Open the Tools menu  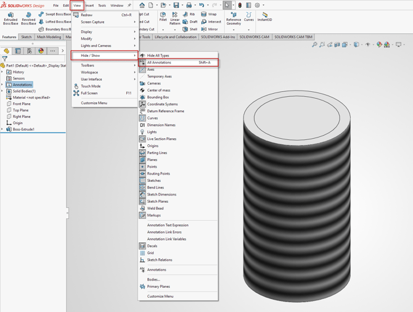tap(102, 6)
